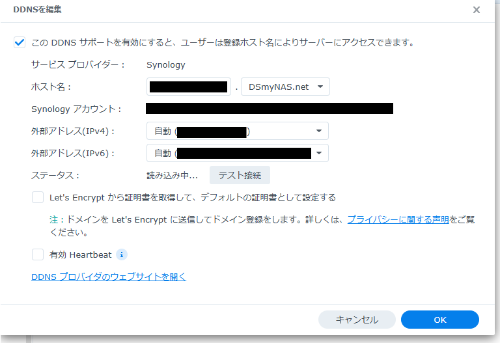Confirm with the OK button

click(x=439, y=320)
